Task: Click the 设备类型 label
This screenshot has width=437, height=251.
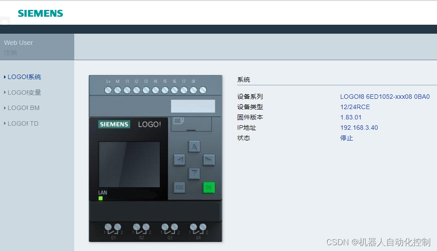Action: point(250,107)
